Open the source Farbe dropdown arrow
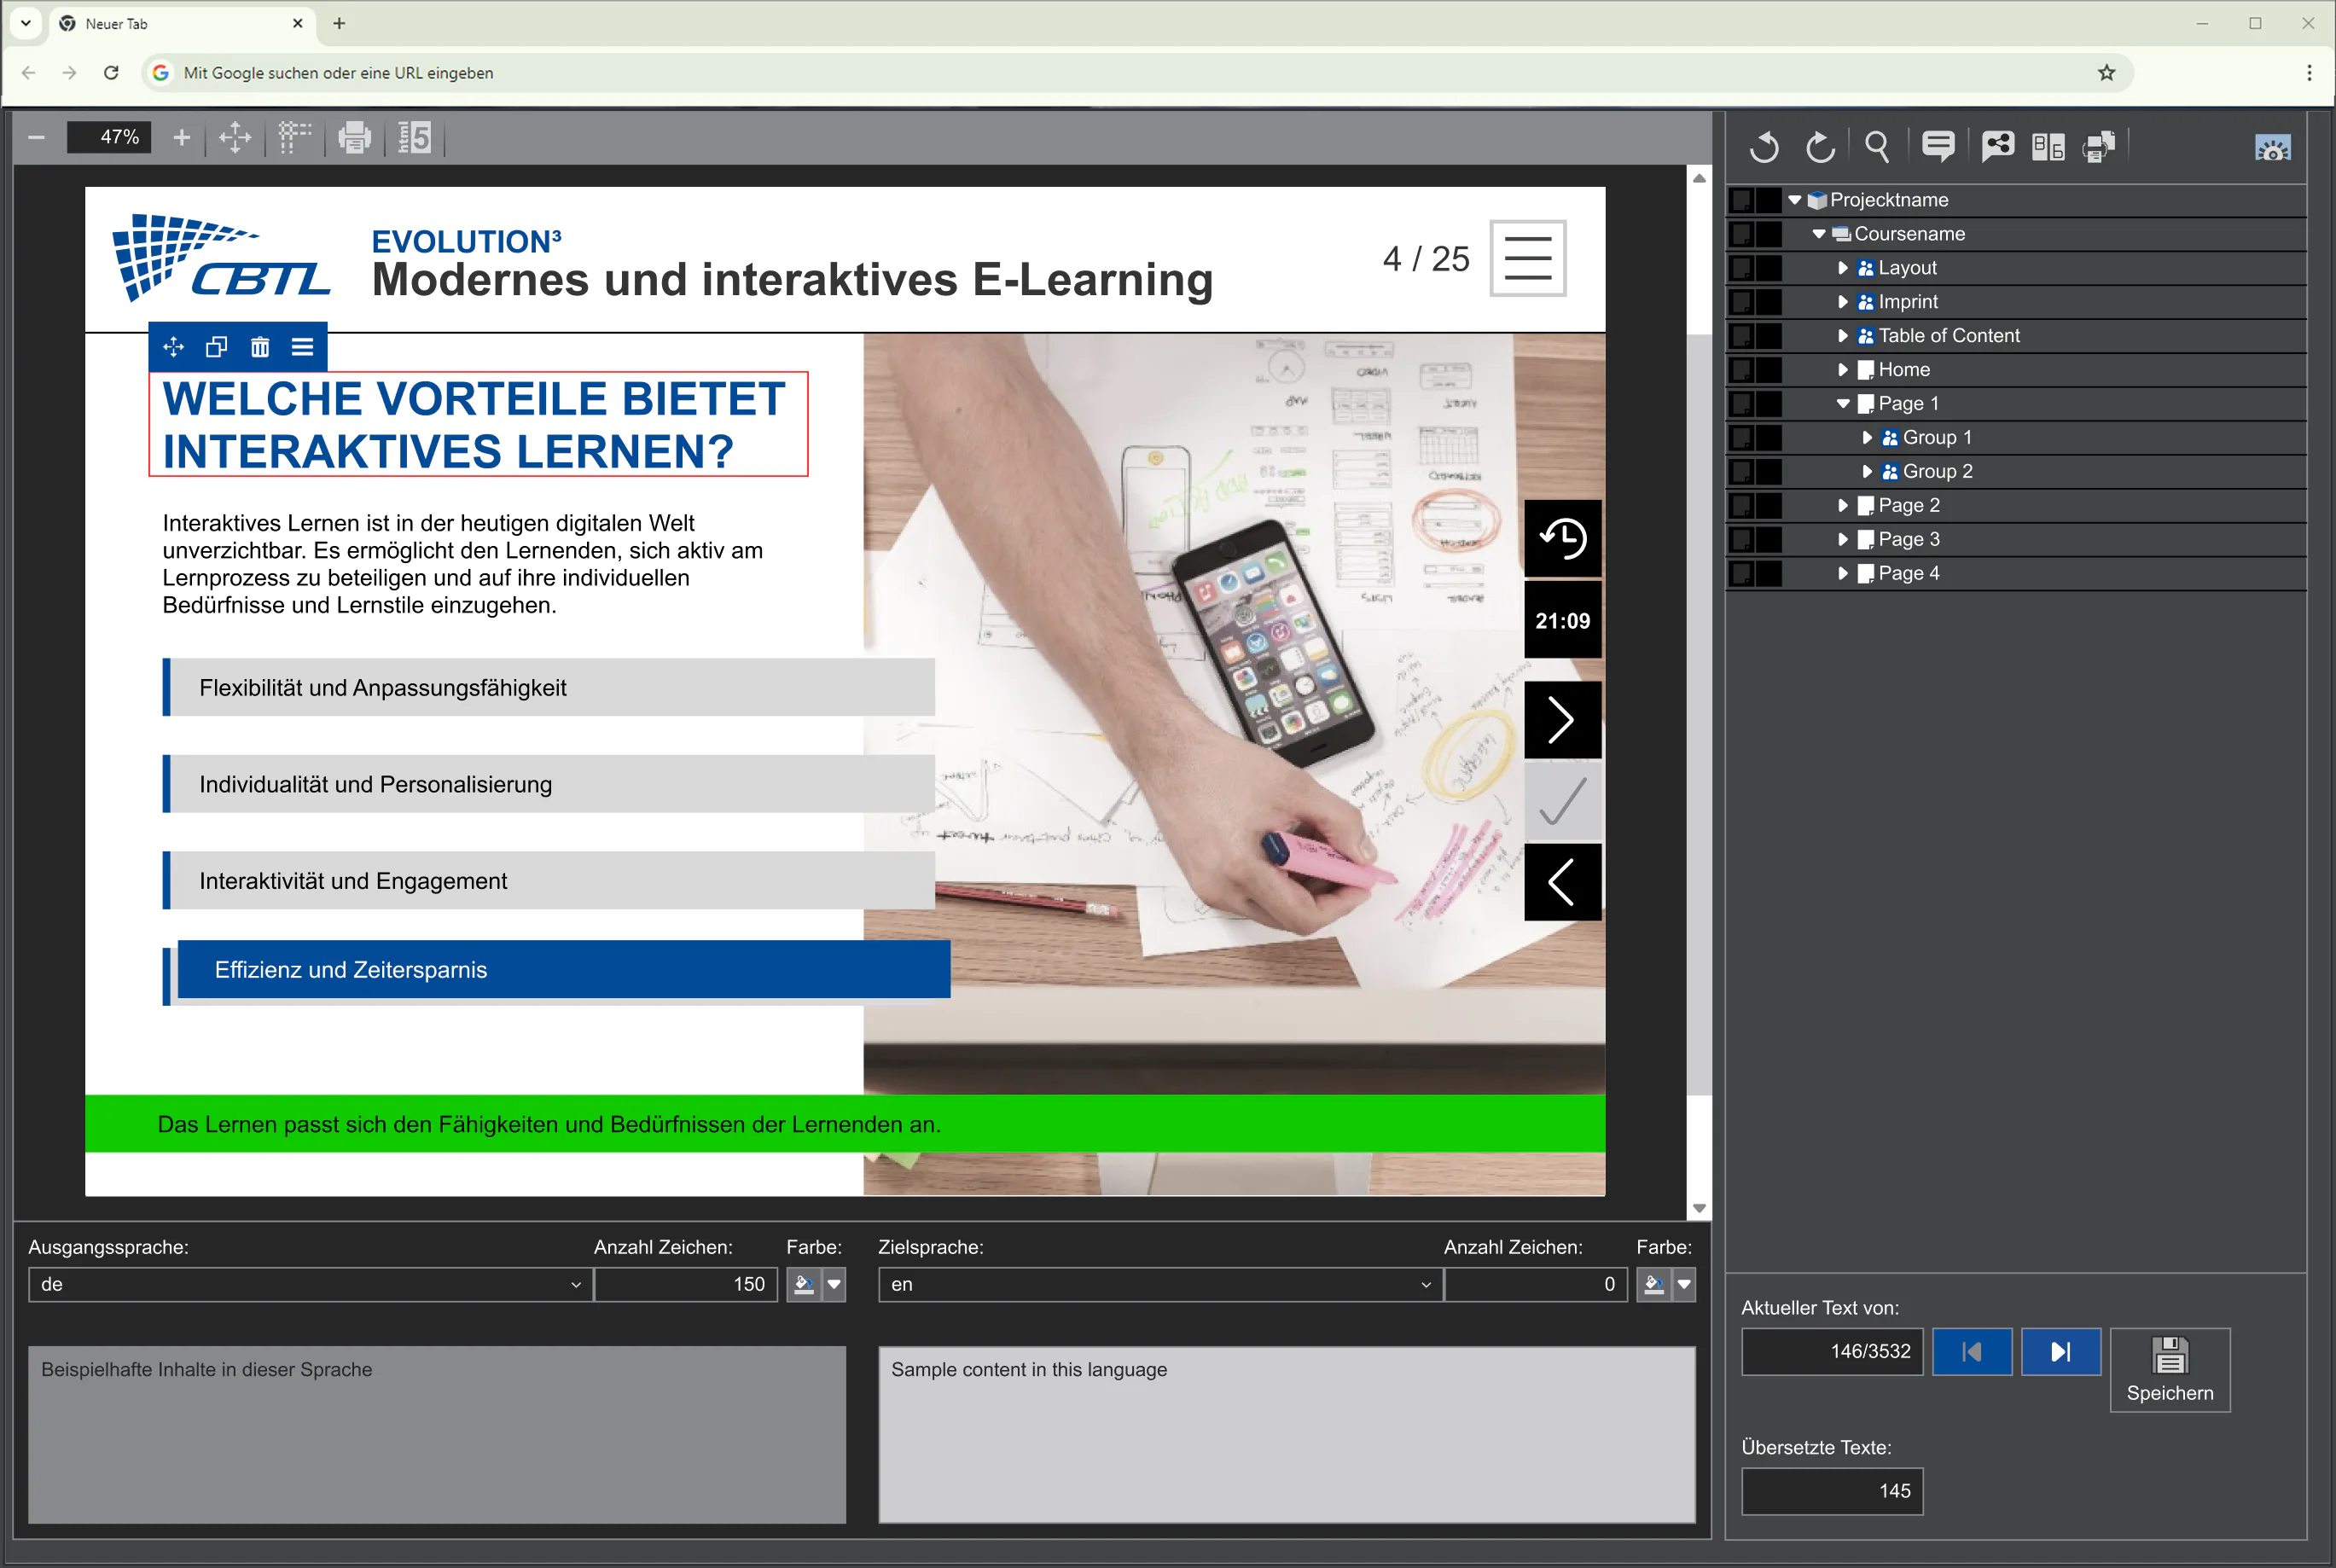Viewport: 2336px width, 1568px height. click(x=834, y=1285)
